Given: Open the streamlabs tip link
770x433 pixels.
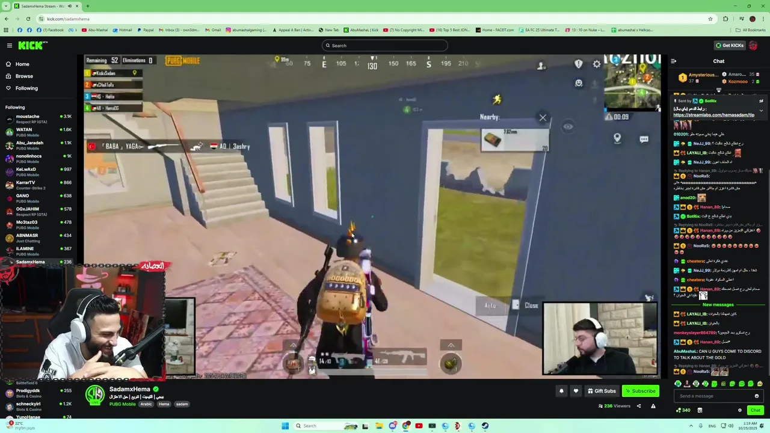Looking at the screenshot, I should (713, 115).
